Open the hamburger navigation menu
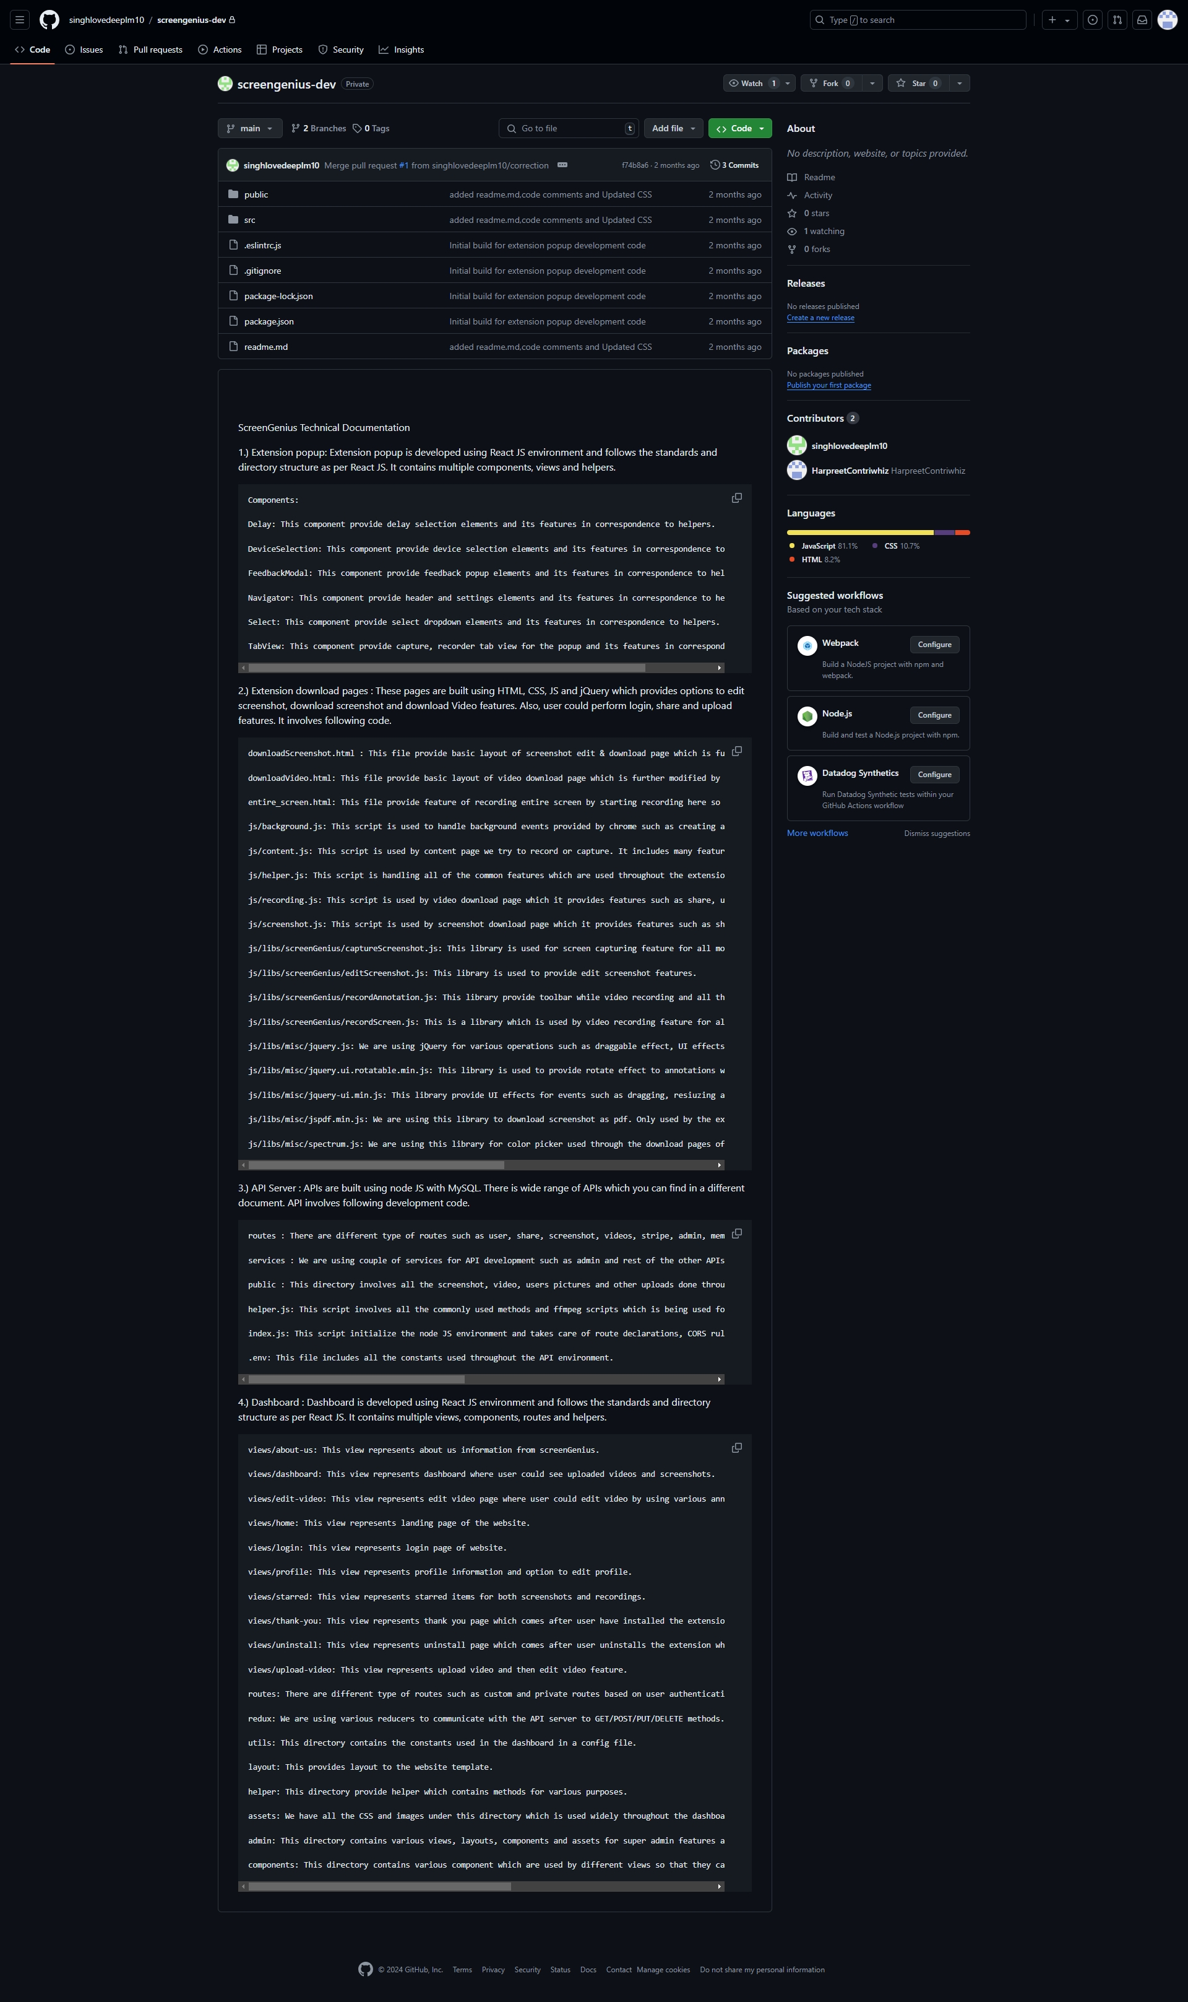This screenshot has width=1188, height=2002. point(20,20)
